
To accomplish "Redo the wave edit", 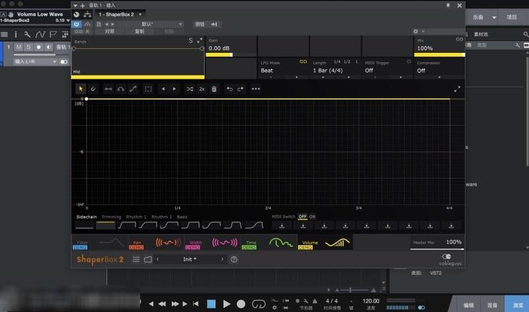I will tap(241, 89).
